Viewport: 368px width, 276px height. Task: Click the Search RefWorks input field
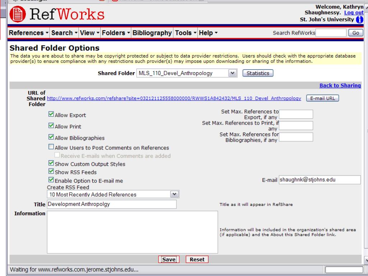(331, 33)
